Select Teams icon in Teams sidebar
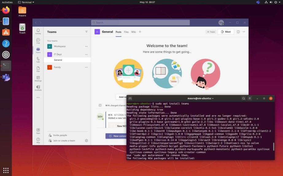Screen dimensions: 283x176 pyautogui.click(x=38, y=50)
